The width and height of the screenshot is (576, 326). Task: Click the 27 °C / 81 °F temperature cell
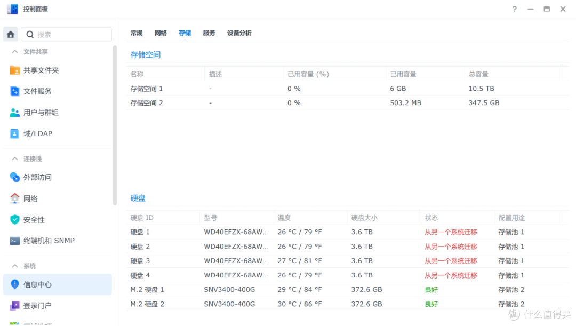tap(300, 261)
